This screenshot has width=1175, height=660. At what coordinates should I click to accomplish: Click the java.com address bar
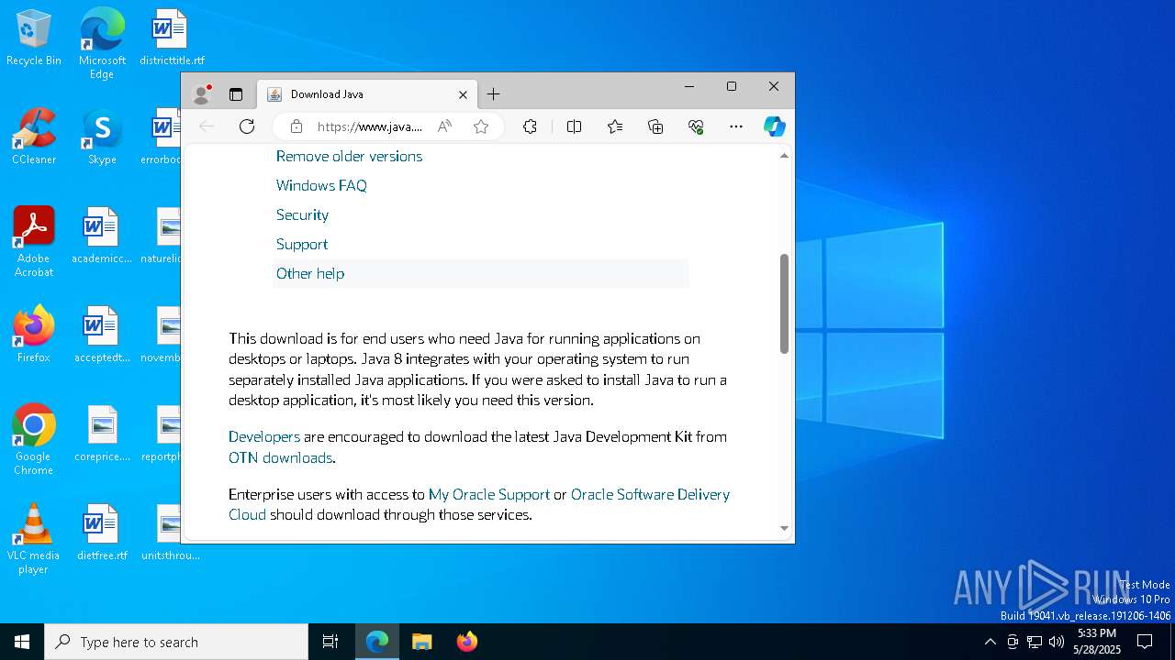click(x=370, y=126)
